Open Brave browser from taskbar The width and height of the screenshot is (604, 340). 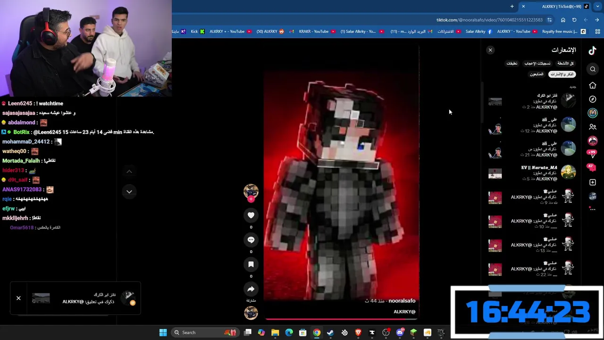point(358,332)
